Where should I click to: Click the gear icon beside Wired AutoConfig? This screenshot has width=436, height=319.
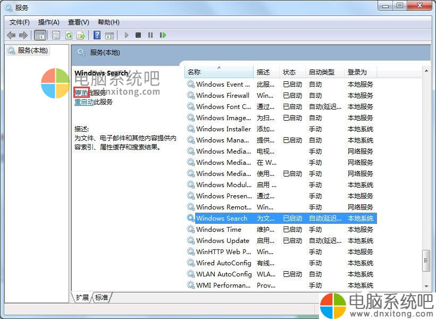191,263
